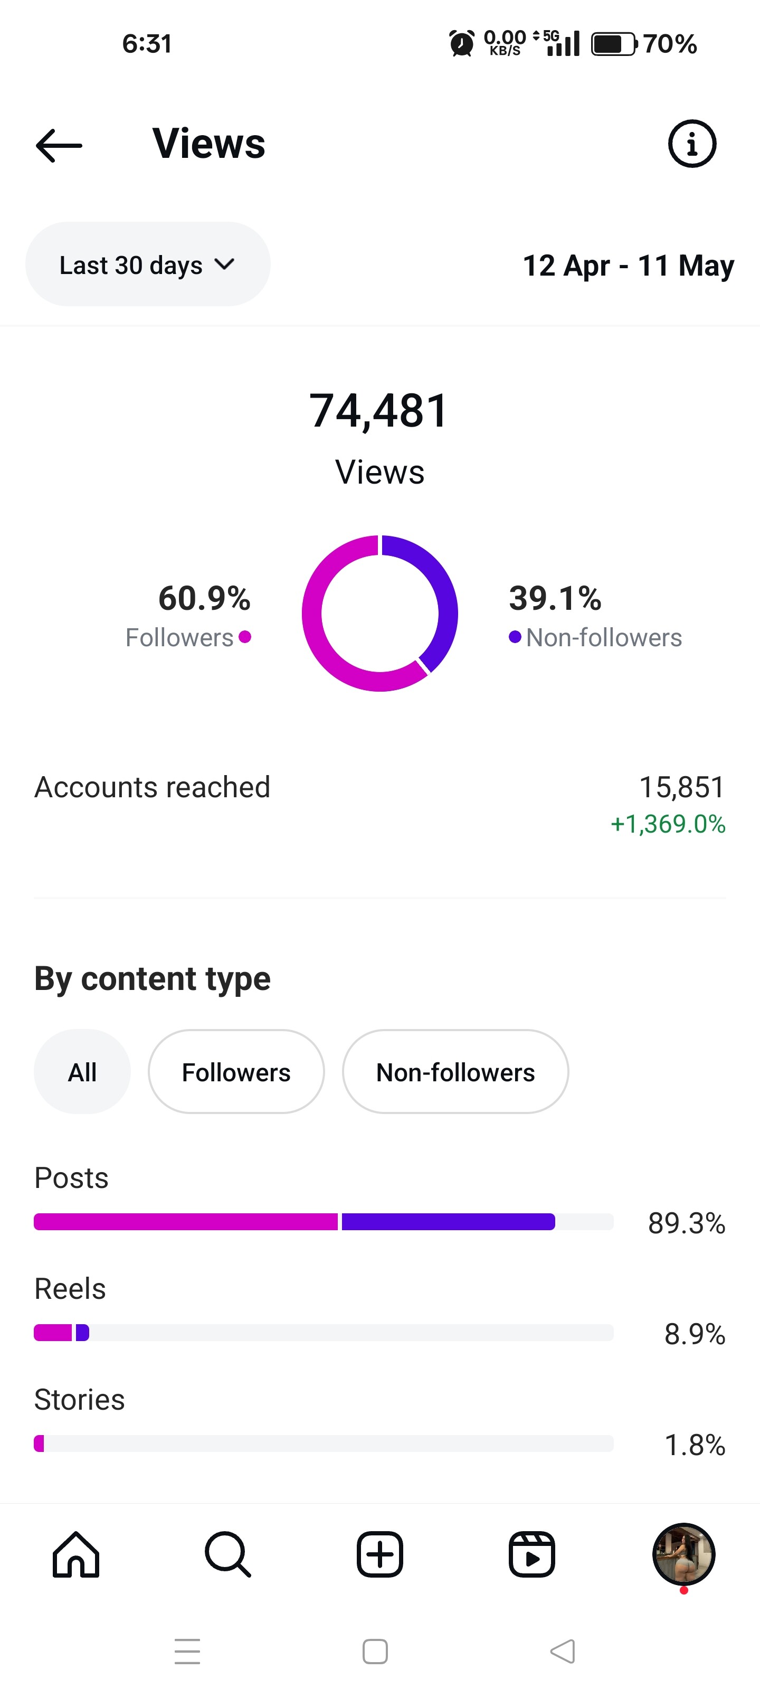Viewport: 760px width, 1698px height.
Task: Tap the 12 Apr - 11 May date range
Action: (x=628, y=266)
